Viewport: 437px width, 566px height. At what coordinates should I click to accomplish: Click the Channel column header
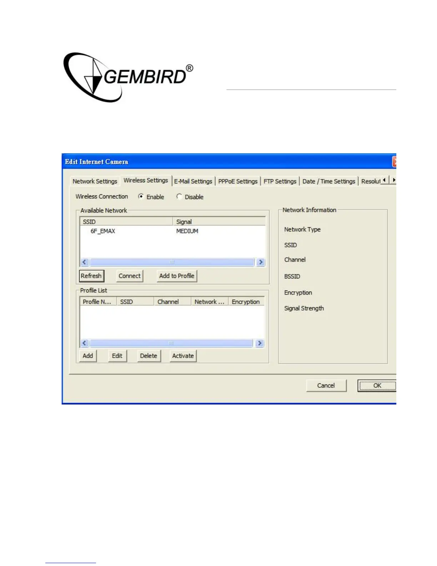click(x=172, y=302)
